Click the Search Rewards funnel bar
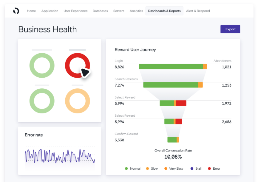 click(x=173, y=85)
